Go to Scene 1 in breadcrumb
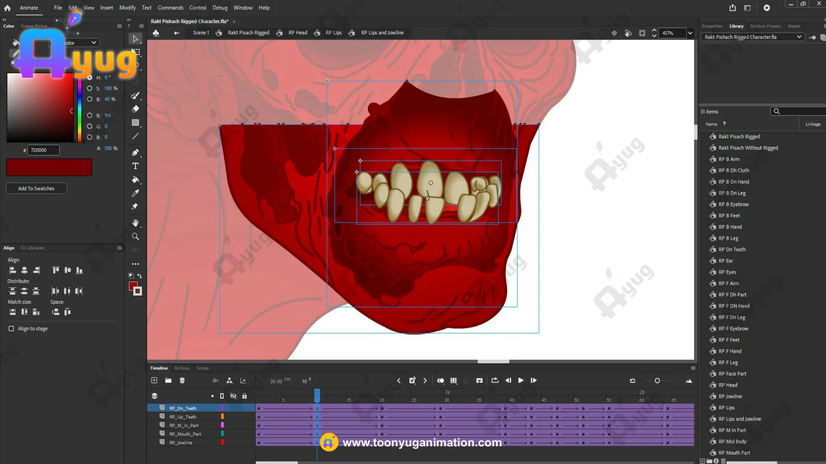 (x=200, y=33)
